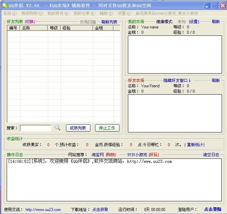The height and width of the screenshot is (214, 227).
Task: Click the 停止工作 button
Action: (107, 128)
